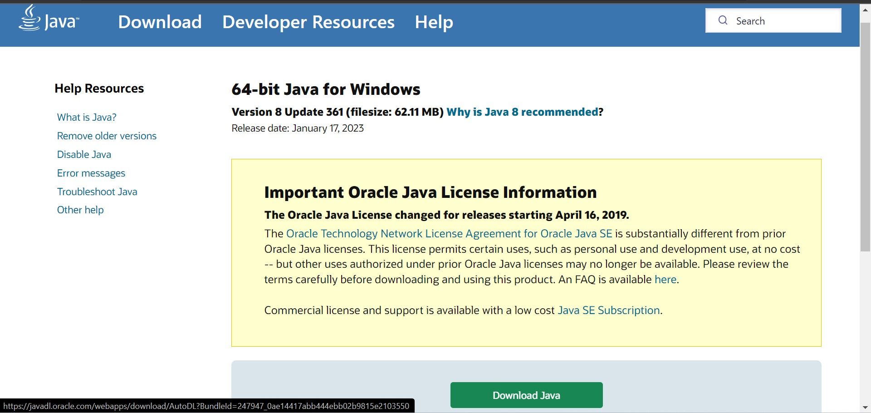Open the Disable Java link
Image resolution: width=871 pixels, height=413 pixels.
pyautogui.click(x=84, y=154)
